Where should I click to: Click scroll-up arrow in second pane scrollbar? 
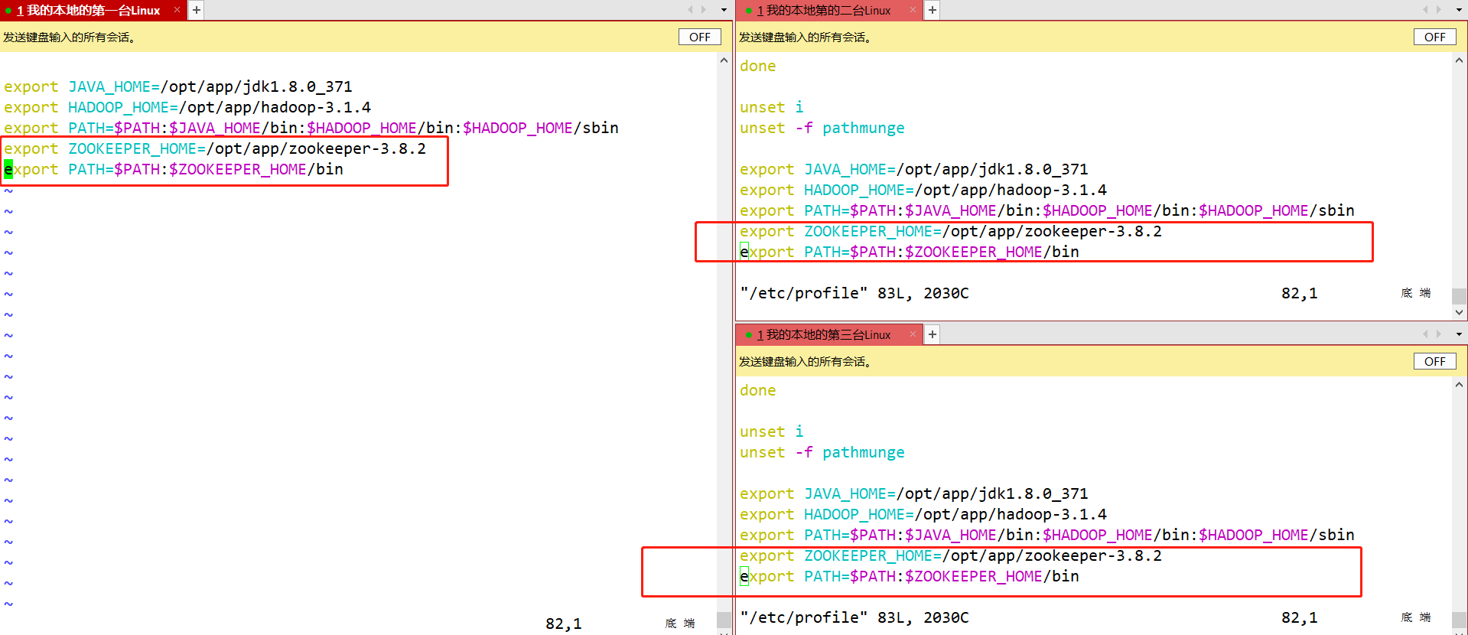[1460, 60]
